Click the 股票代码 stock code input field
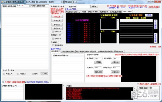 [83, 6]
